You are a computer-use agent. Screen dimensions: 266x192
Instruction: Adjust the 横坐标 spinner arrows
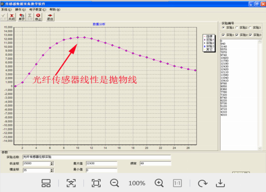pyautogui.click(x=52, y=170)
